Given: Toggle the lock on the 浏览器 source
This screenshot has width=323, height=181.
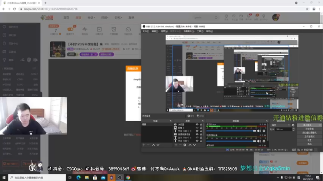Looking at the screenshot, I should point(201,125).
